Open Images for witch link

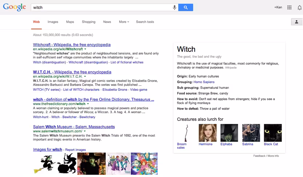[x=48, y=149]
